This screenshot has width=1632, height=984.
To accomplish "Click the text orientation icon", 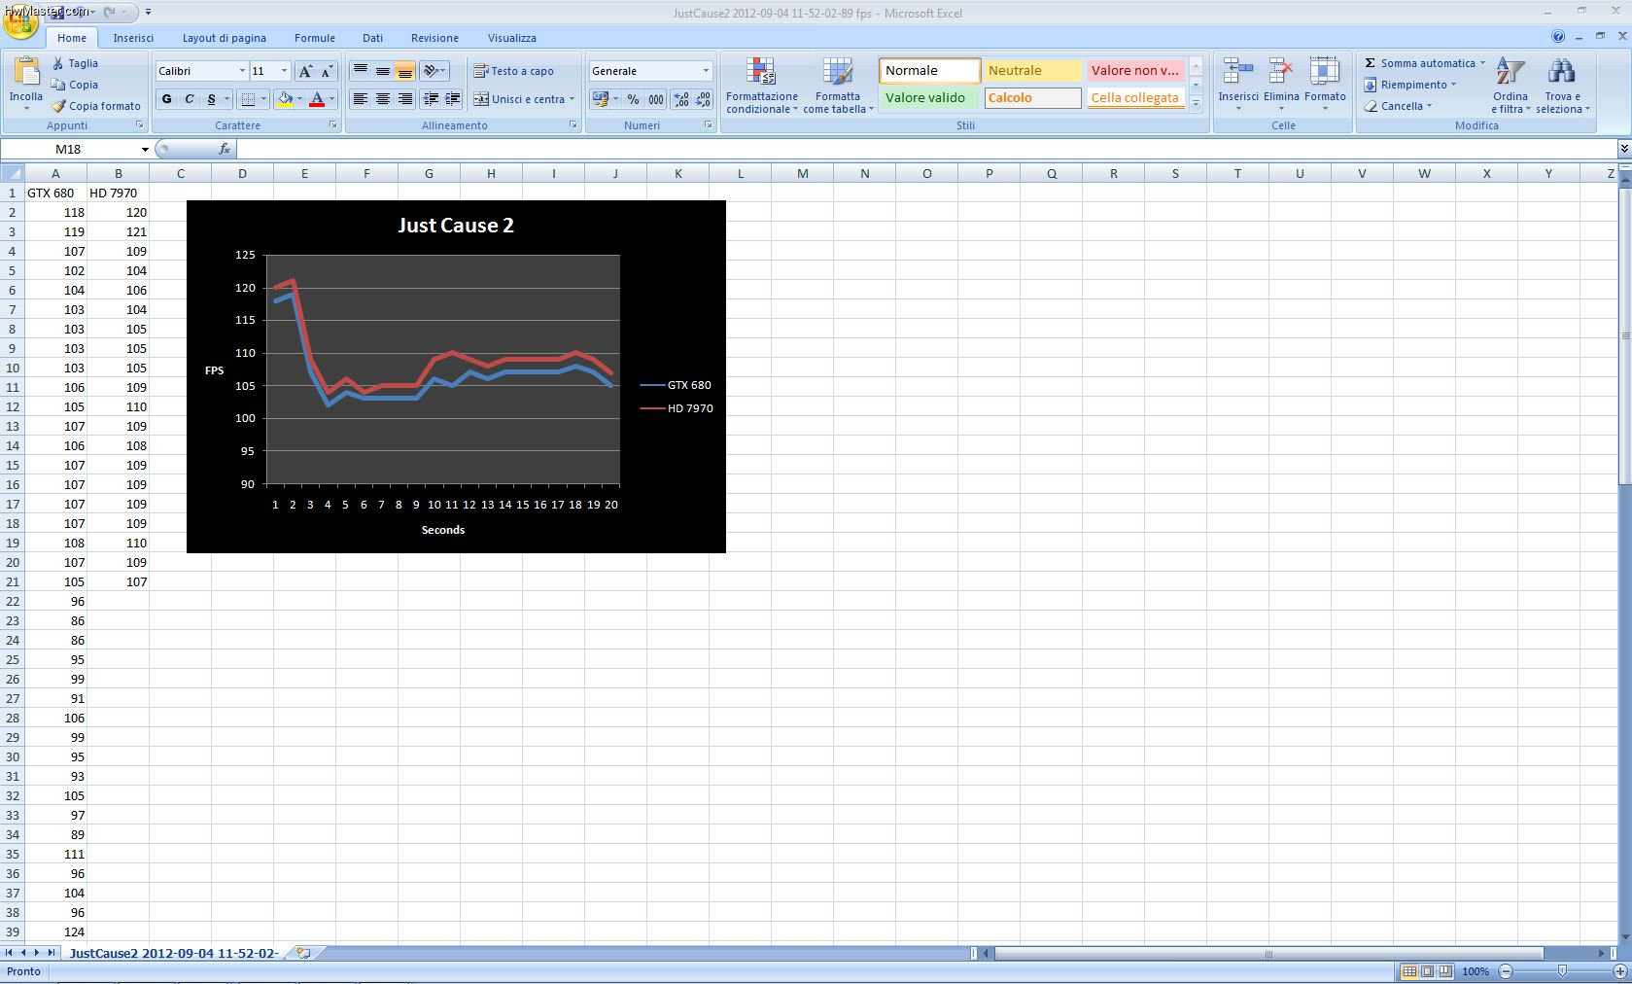I will coord(432,71).
